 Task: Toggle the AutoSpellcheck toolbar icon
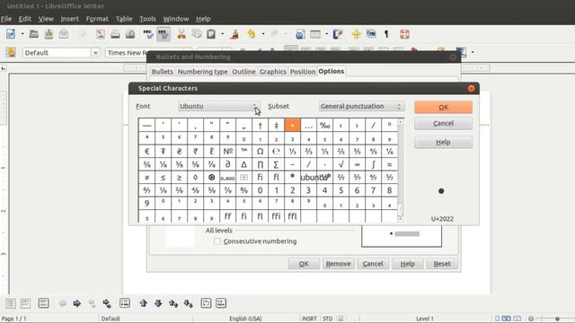(164, 34)
